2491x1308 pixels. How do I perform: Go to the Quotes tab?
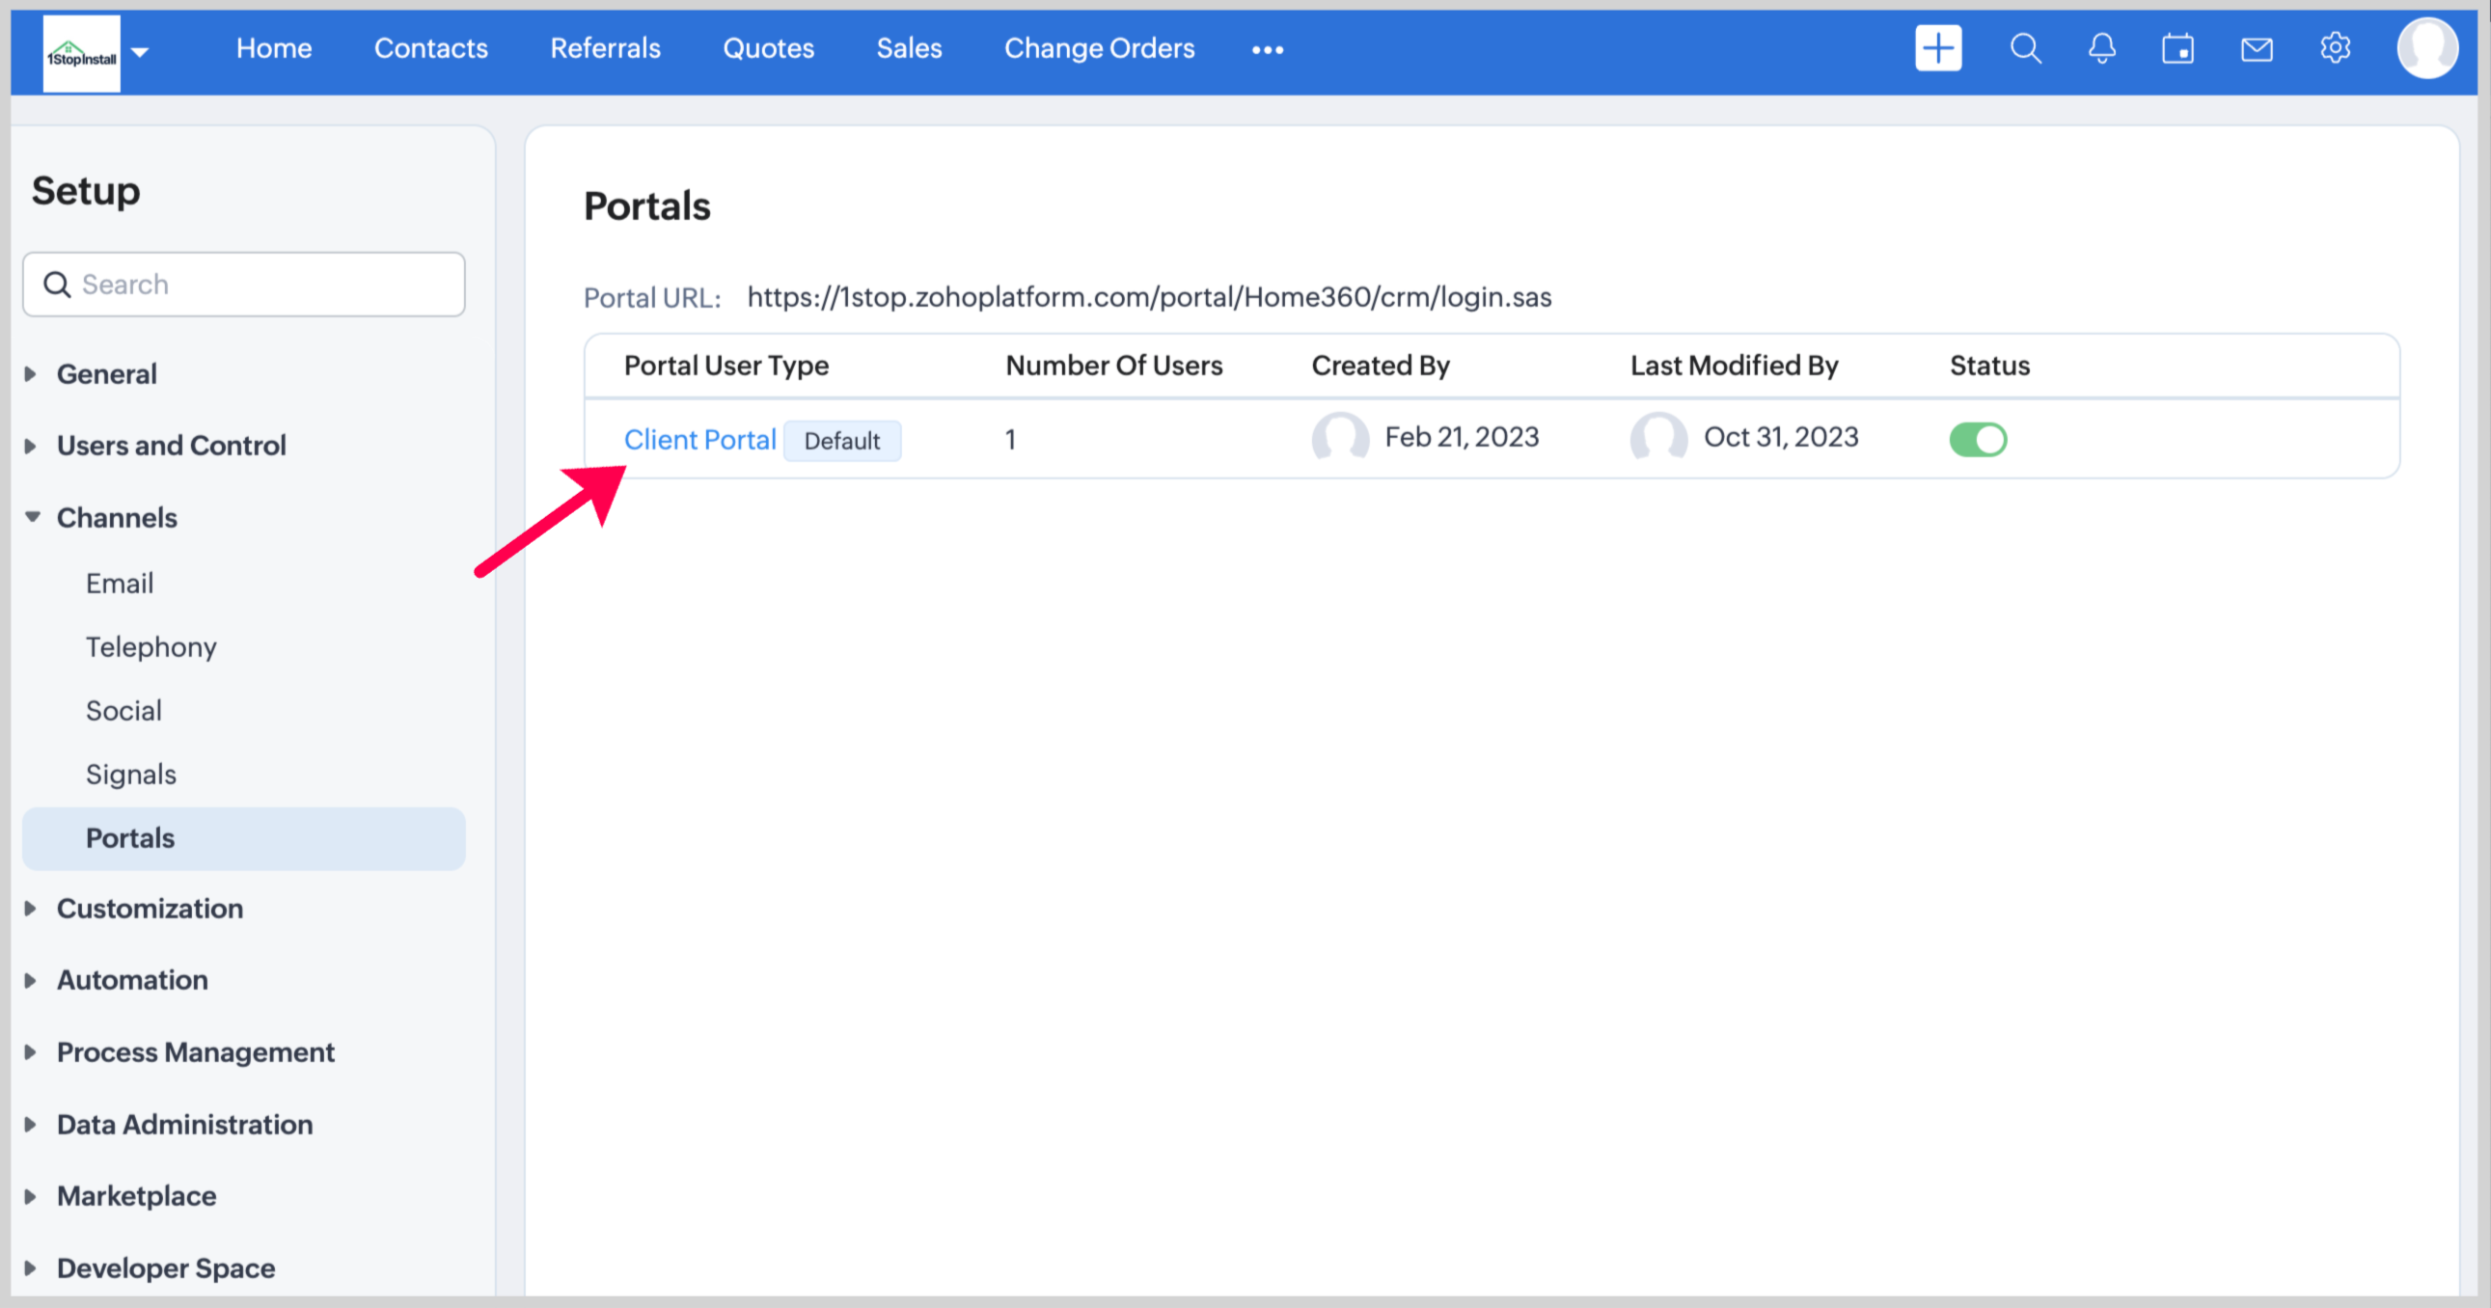[x=768, y=48]
